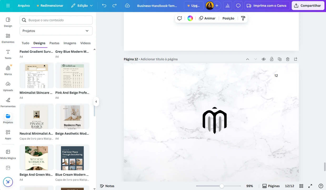The height and width of the screenshot is (190, 326).
Task: Open the Notas panel
Action: 107,186
